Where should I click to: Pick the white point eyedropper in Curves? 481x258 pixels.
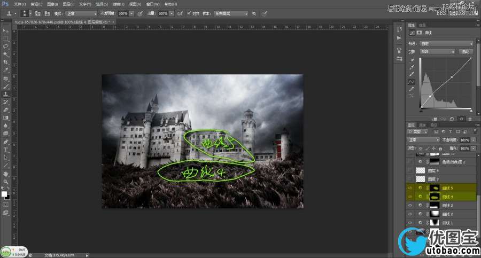point(412,74)
